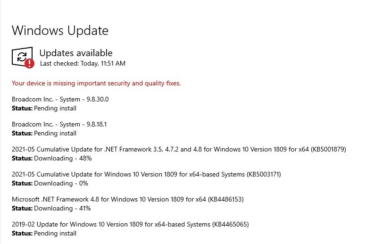Click the red alert badge on update icon
Image resolution: width=390 pixels, height=244 pixels.
[x=30, y=63]
